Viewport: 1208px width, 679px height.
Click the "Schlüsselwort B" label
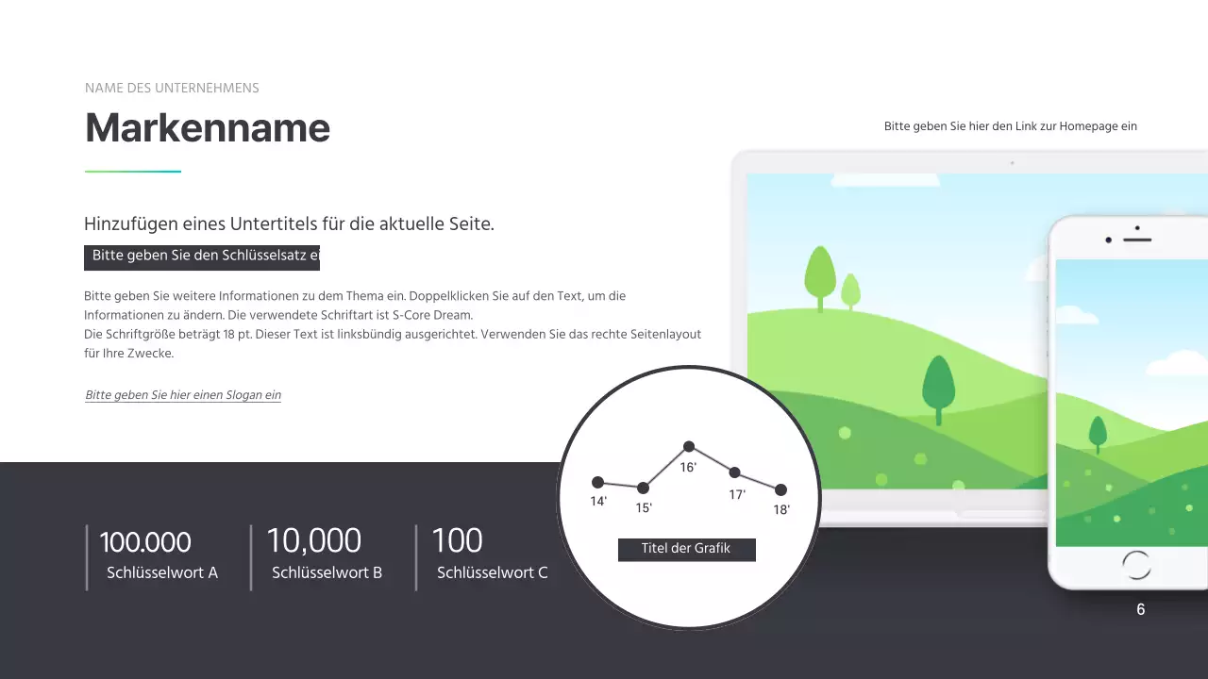[327, 572]
